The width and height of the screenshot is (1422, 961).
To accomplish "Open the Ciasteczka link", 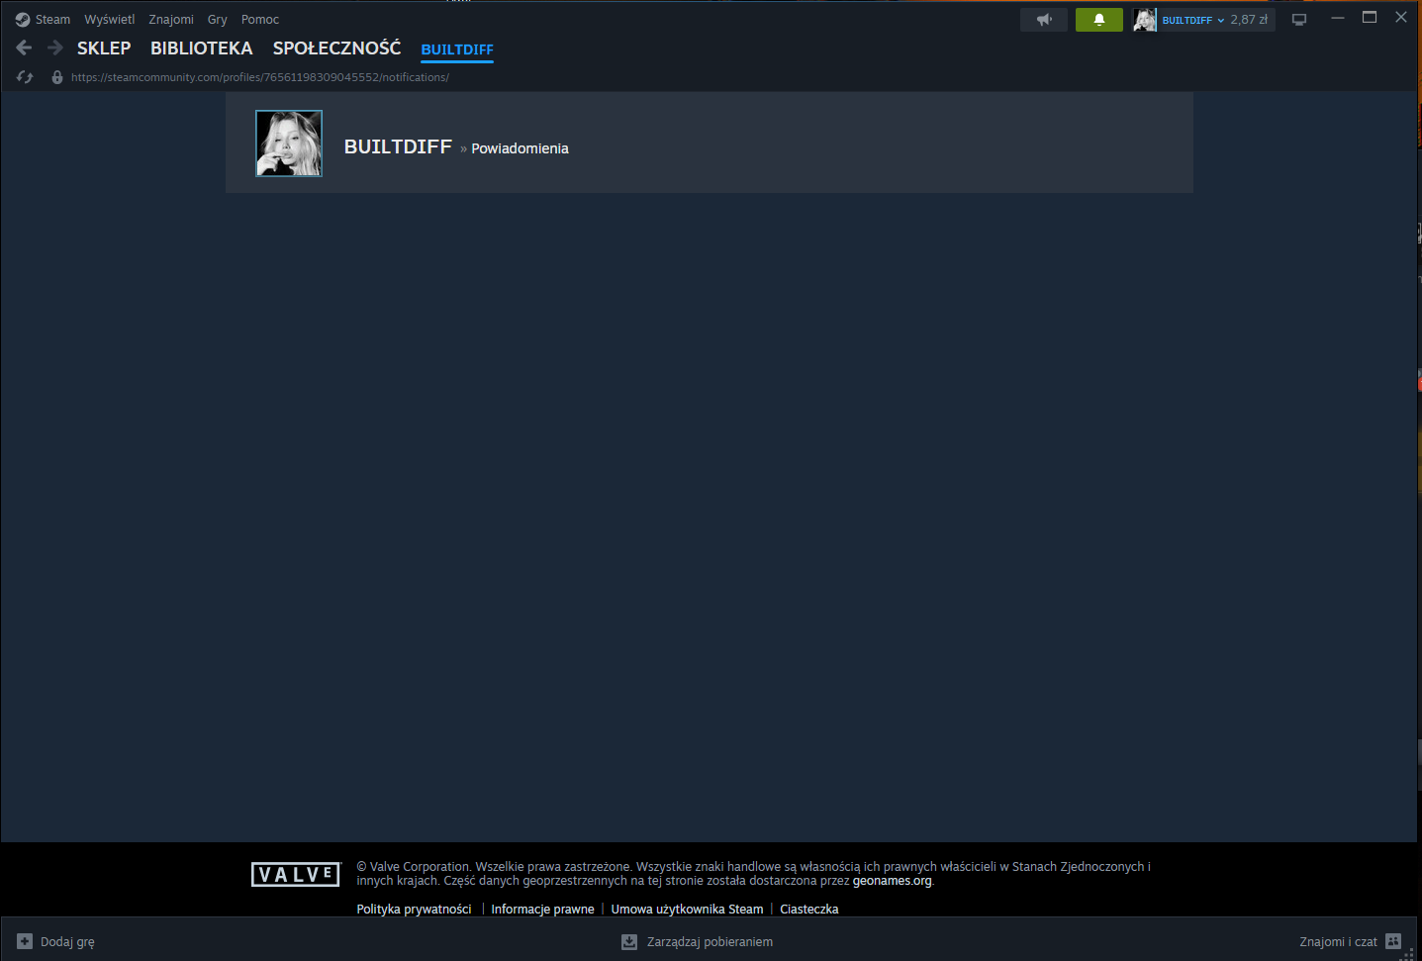I will click(808, 909).
